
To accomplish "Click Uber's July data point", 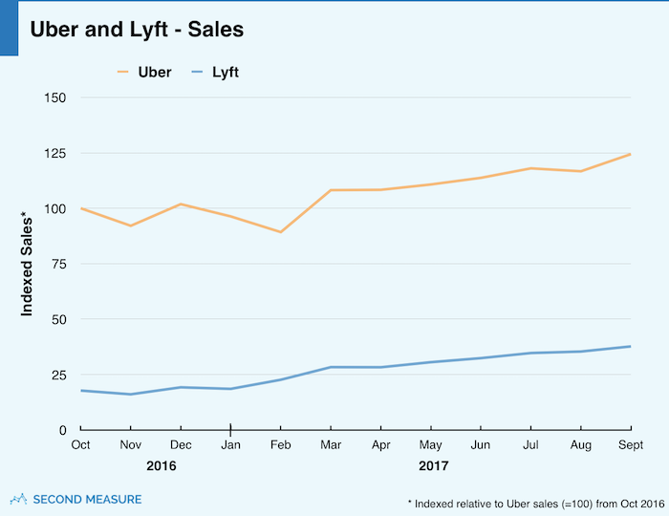I will click(530, 168).
